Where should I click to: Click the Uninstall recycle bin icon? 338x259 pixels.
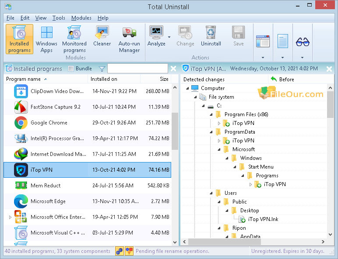(x=211, y=32)
